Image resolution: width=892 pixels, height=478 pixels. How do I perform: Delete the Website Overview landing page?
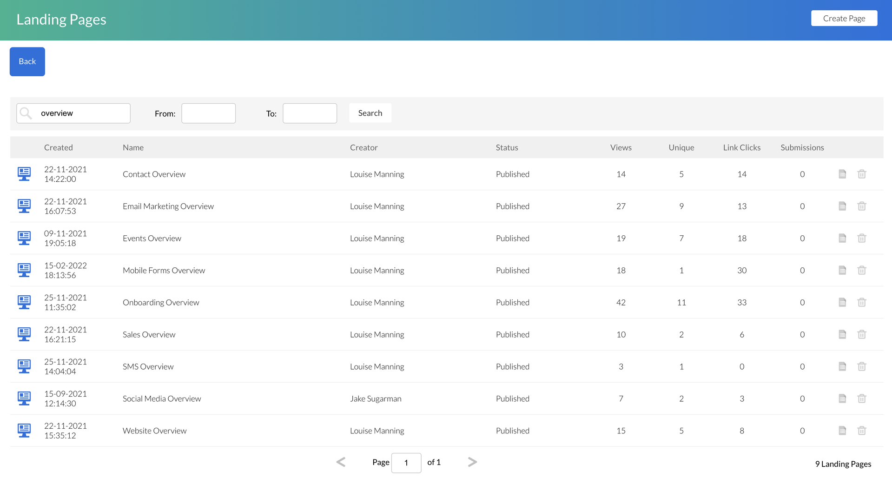click(861, 431)
